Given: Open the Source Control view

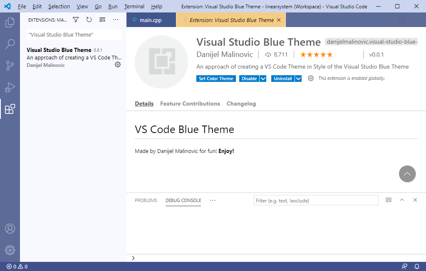Looking at the screenshot, I should tap(10, 65).
